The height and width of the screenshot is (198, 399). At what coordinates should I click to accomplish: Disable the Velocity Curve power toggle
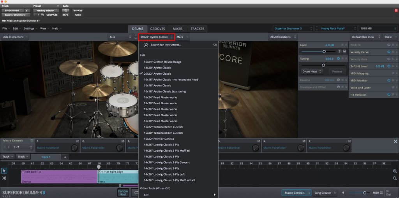(389, 52)
